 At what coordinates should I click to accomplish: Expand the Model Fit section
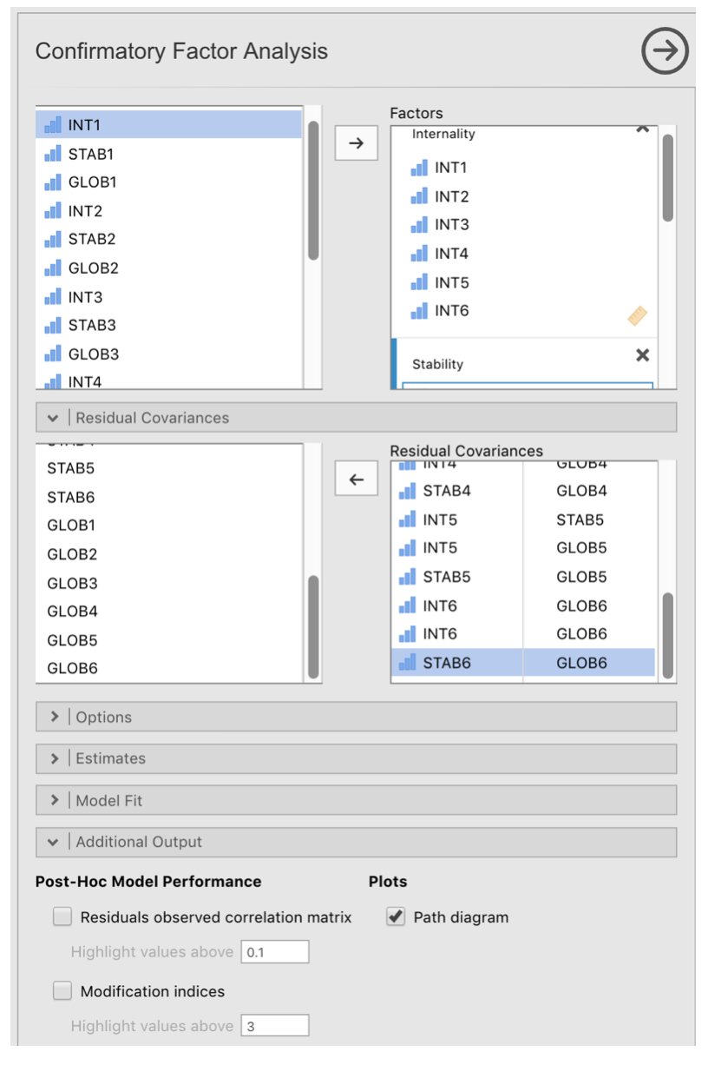point(356,800)
